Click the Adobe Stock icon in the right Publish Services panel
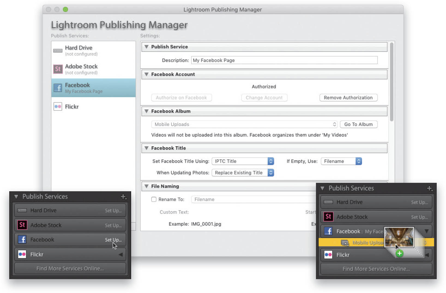The height and width of the screenshot is (293, 446). click(x=328, y=217)
